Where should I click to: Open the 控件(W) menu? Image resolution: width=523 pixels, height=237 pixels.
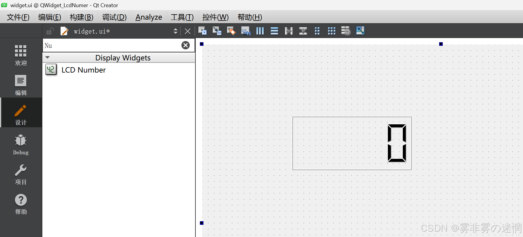click(215, 17)
